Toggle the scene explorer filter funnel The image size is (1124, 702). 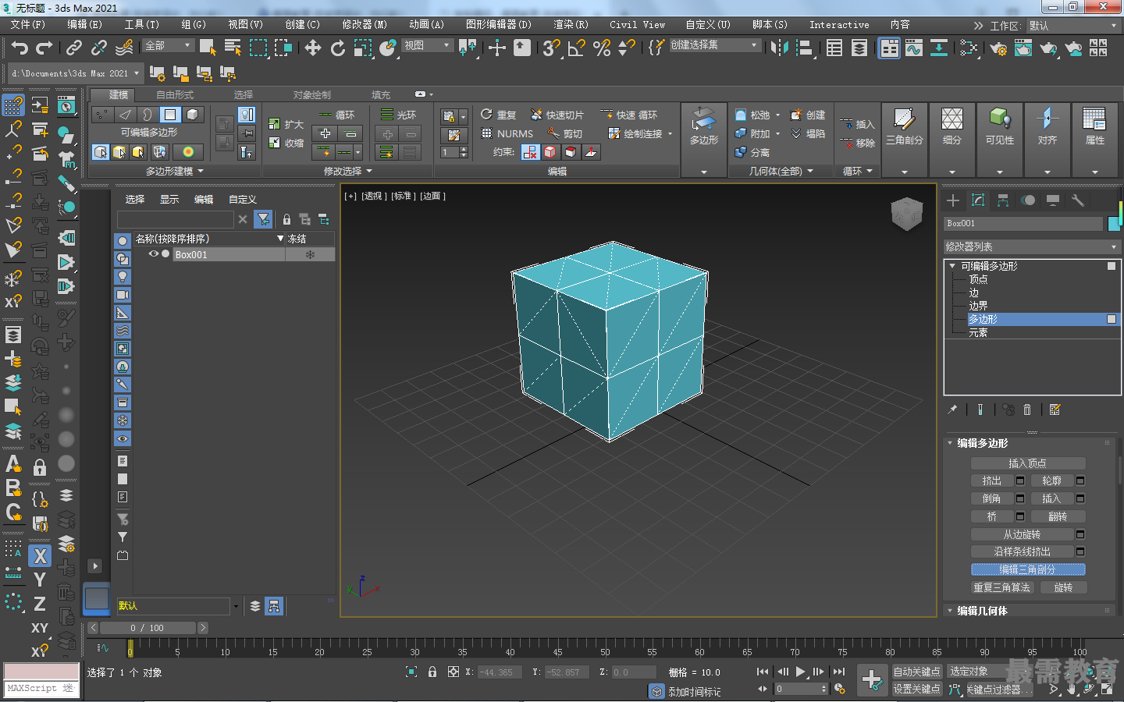(264, 219)
